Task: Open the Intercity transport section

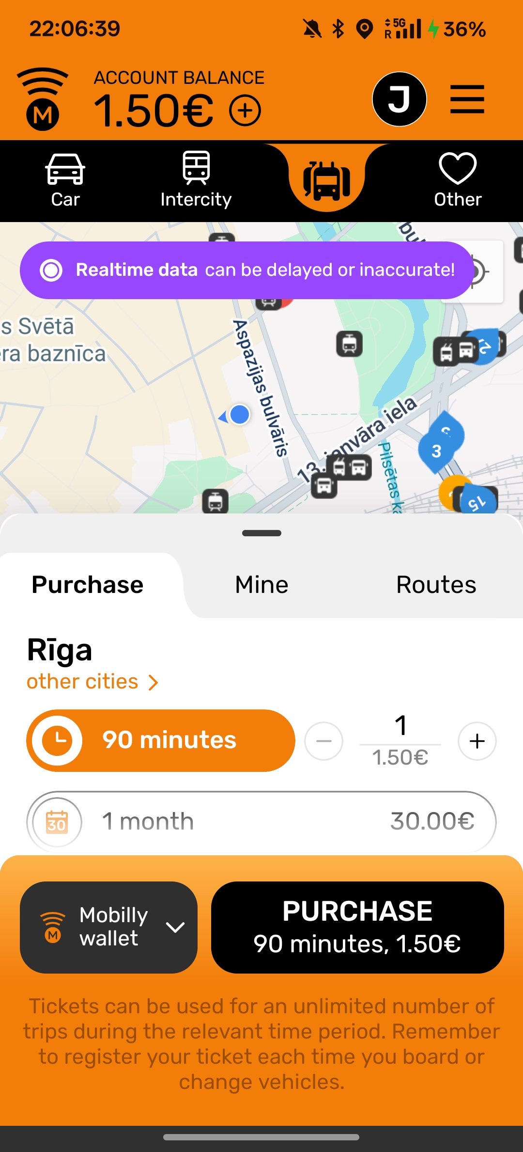Action: point(196,180)
